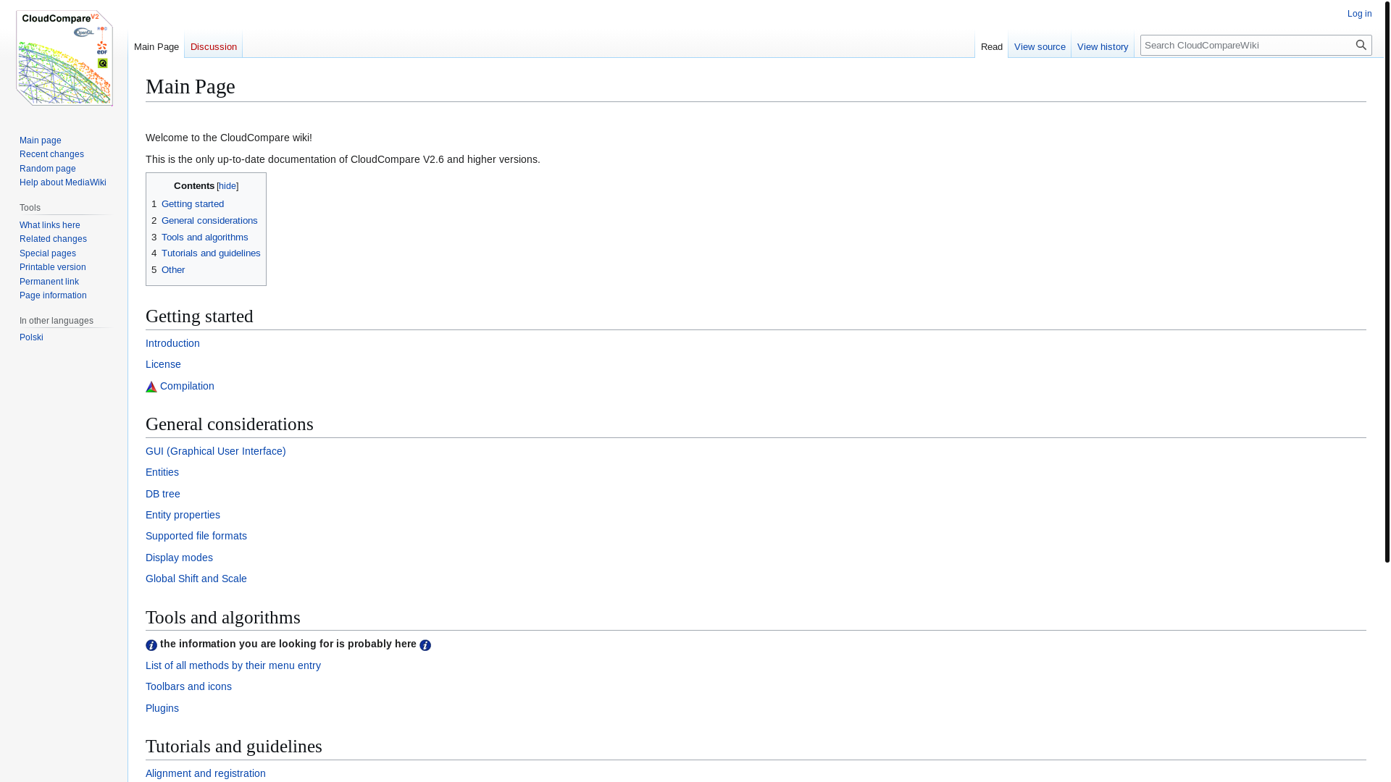
Task: Click the info icon after 'probably here'
Action: click(x=425, y=645)
